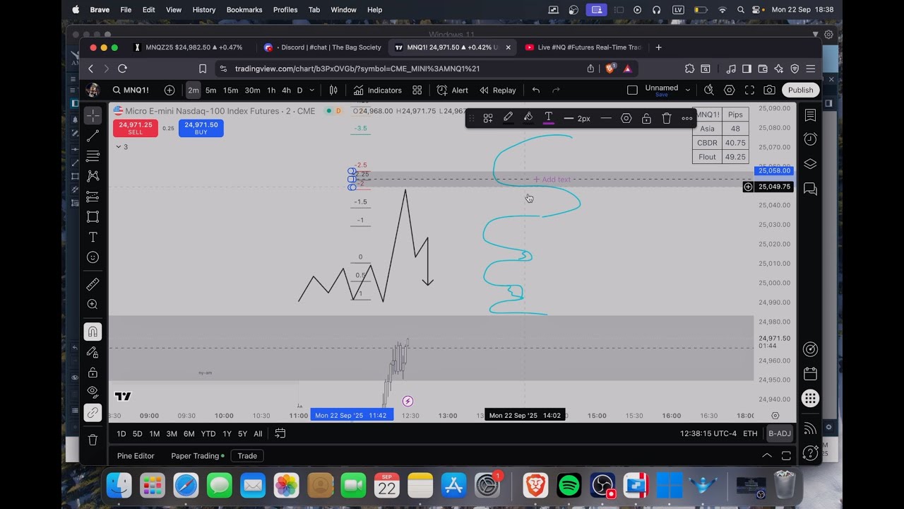The width and height of the screenshot is (904, 509).
Task: Collapse the bottom panel with chevron
Action: 766,456
